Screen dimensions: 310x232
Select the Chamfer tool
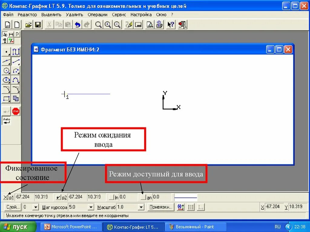(6, 89)
